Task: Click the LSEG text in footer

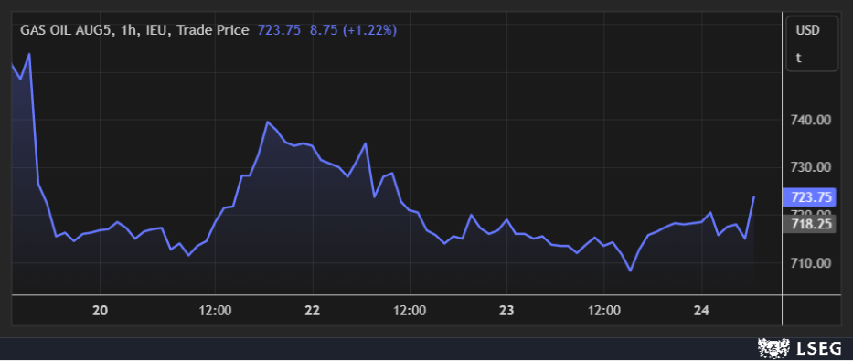Action: click(819, 348)
